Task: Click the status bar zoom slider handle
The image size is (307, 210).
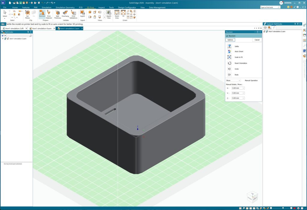Action: pyautogui.click(x=283, y=208)
